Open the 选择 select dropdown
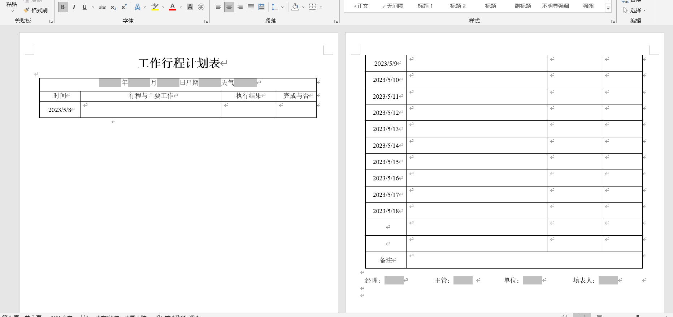Viewport: 673px width, 317px height. coord(634,10)
